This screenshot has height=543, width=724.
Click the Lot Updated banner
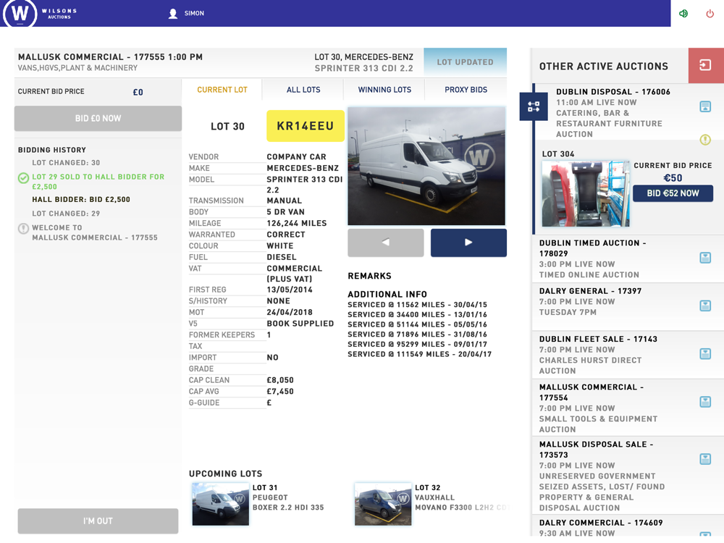click(465, 62)
